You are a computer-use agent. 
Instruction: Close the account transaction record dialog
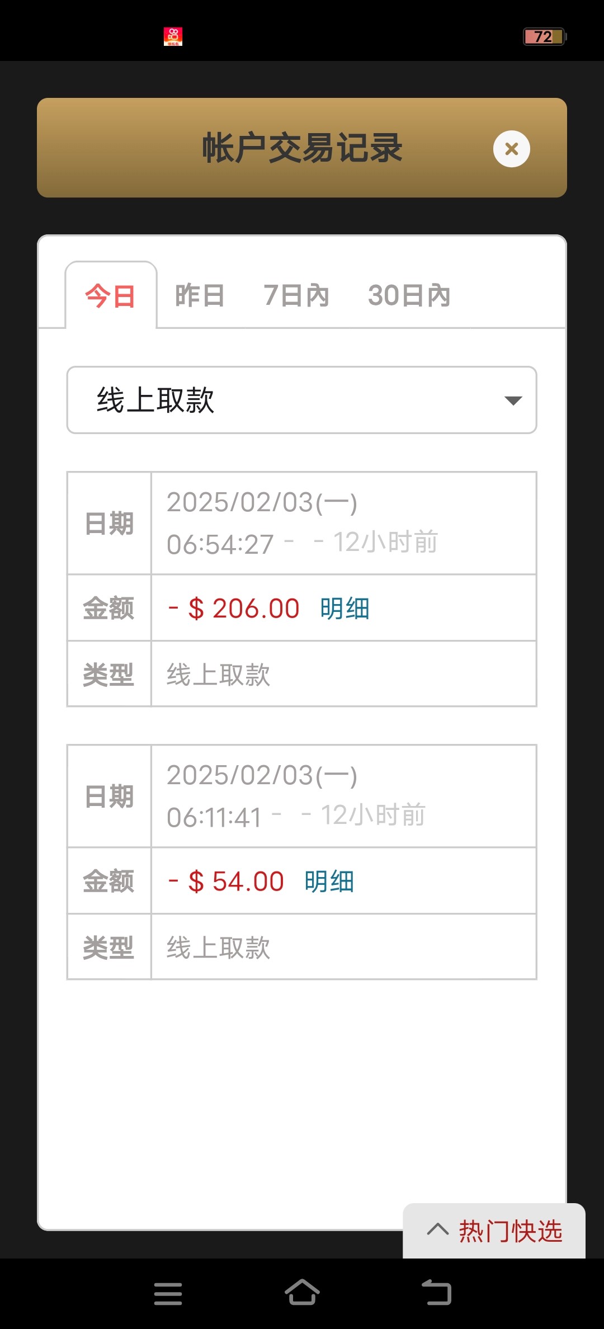(511, 149)
